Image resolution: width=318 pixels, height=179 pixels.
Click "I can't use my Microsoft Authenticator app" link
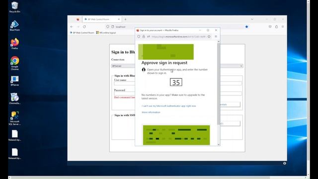click(169, 106)
